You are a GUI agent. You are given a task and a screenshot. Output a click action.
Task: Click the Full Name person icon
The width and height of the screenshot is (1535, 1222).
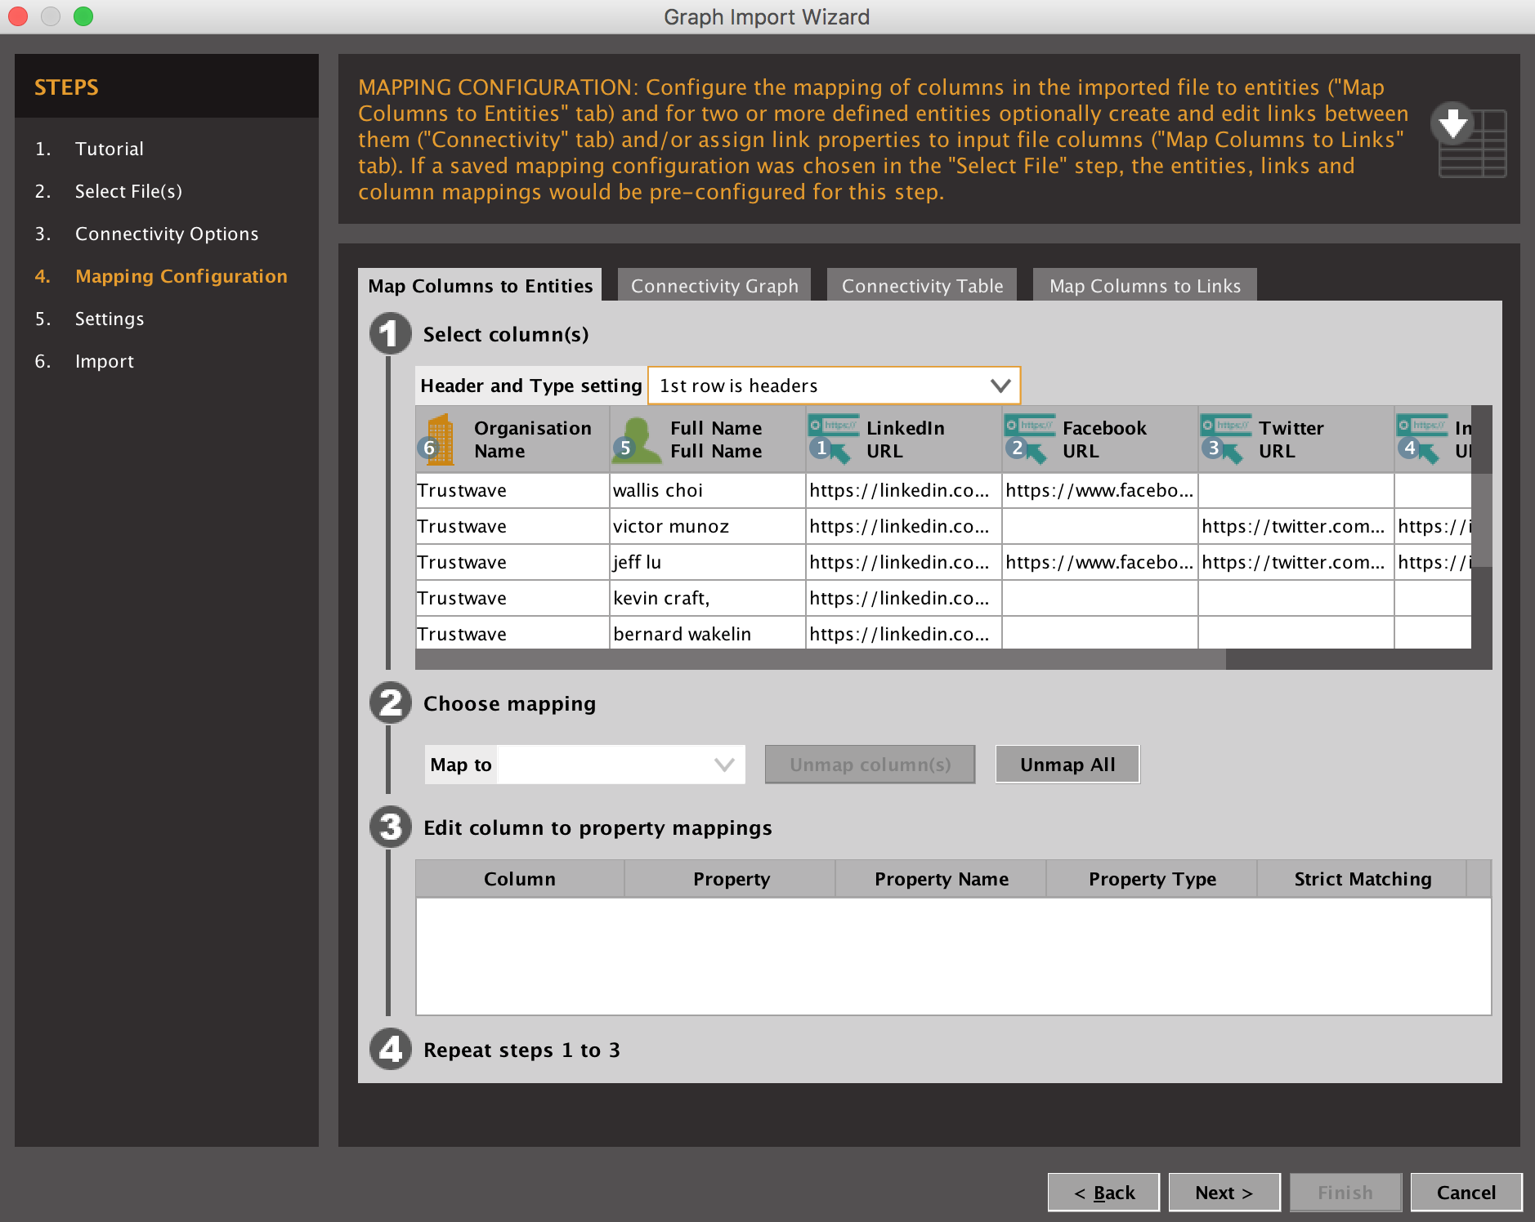point(635,439)
